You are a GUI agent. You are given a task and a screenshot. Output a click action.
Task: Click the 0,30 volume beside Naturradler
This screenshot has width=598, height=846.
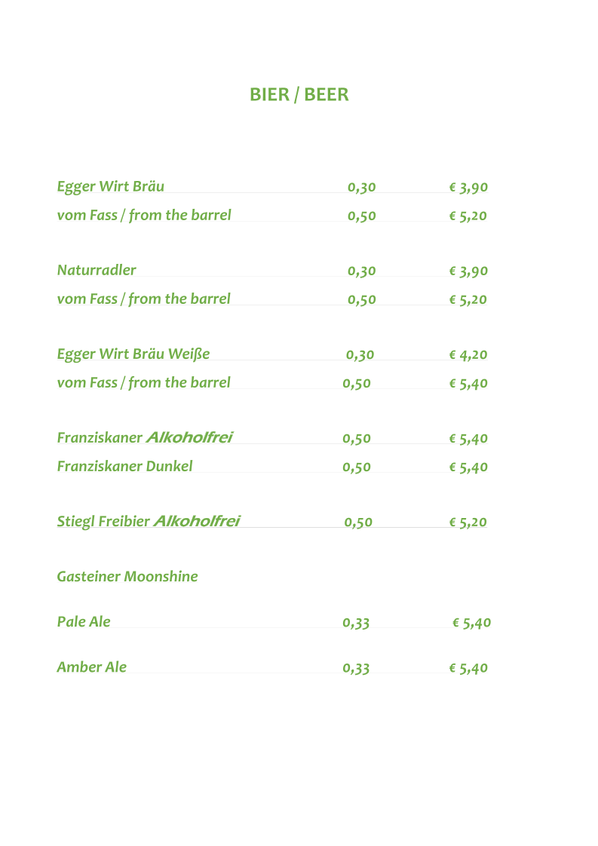coord(362,271)
